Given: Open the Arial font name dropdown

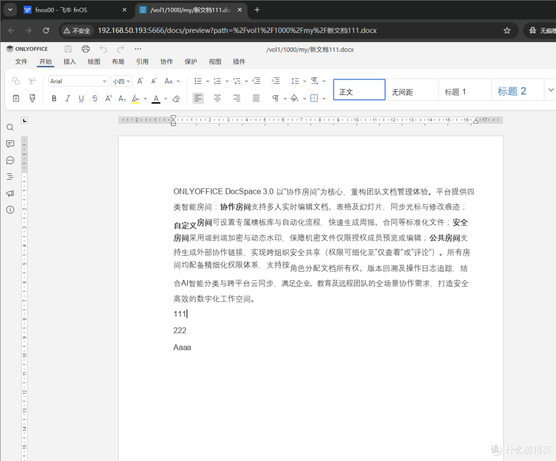Looking at the screenshot, I should [78, 81].
